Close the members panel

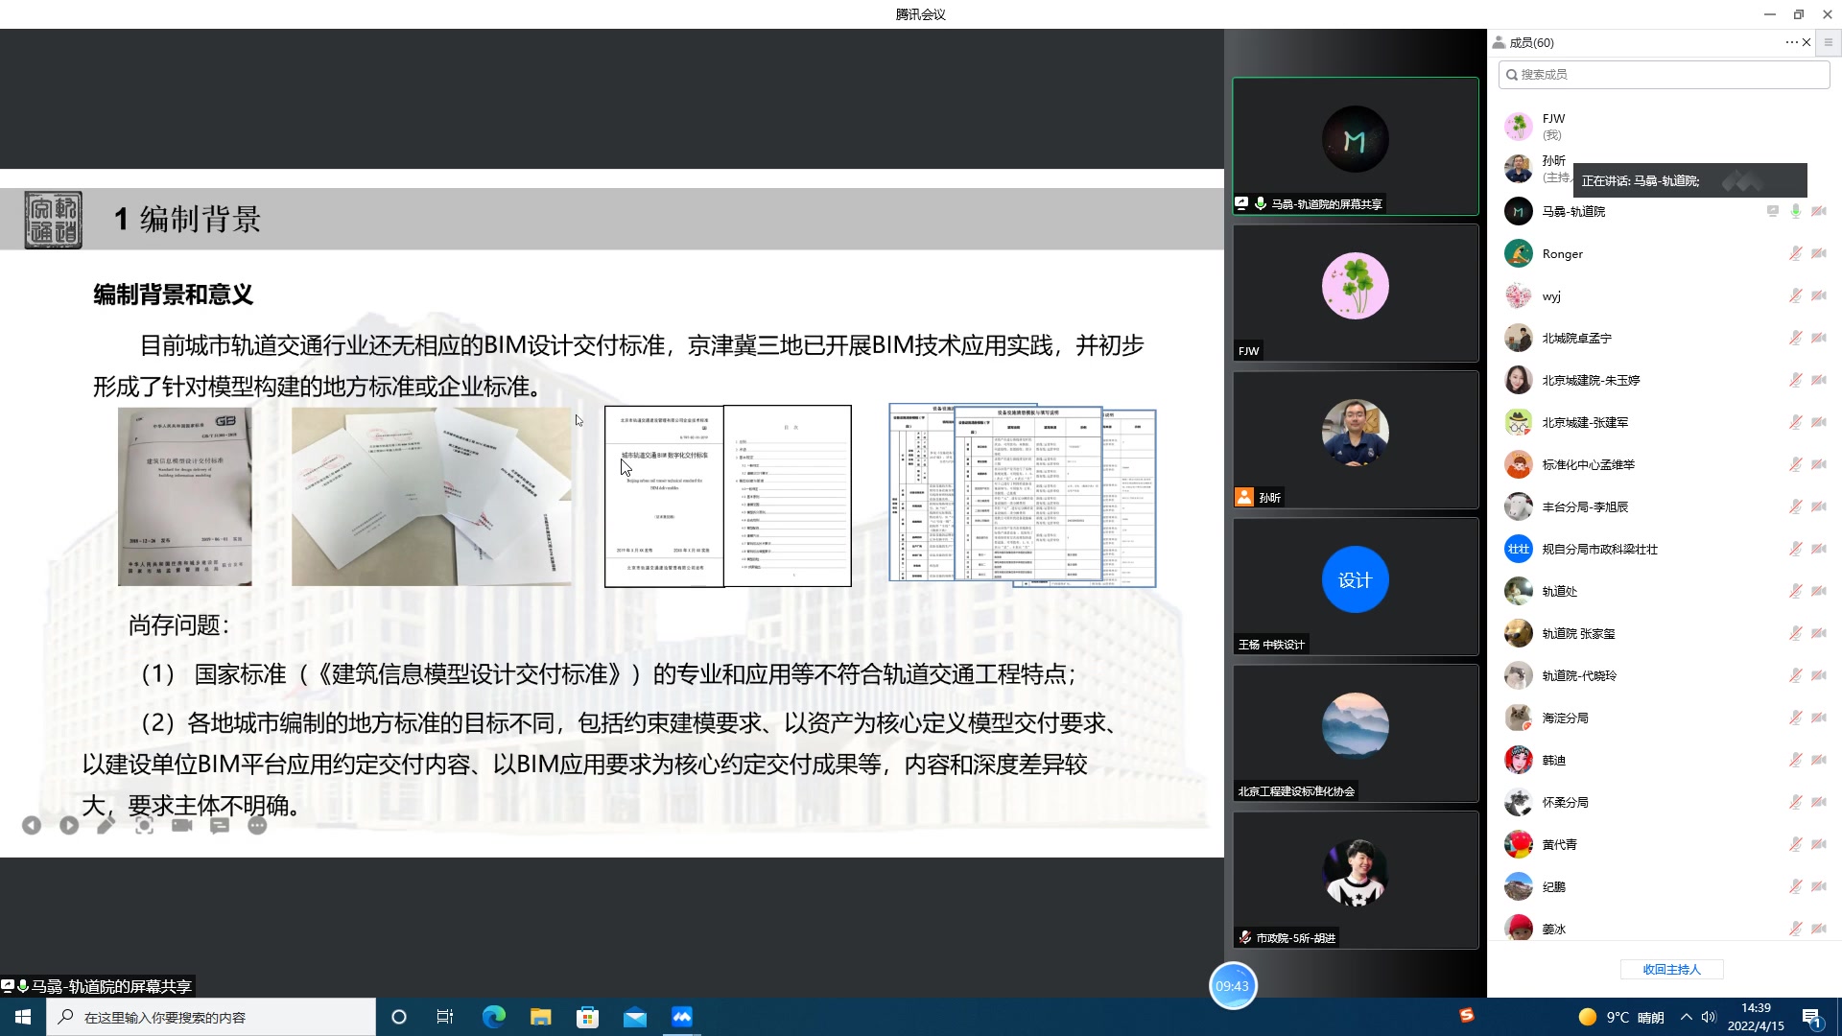point(1807,42)
